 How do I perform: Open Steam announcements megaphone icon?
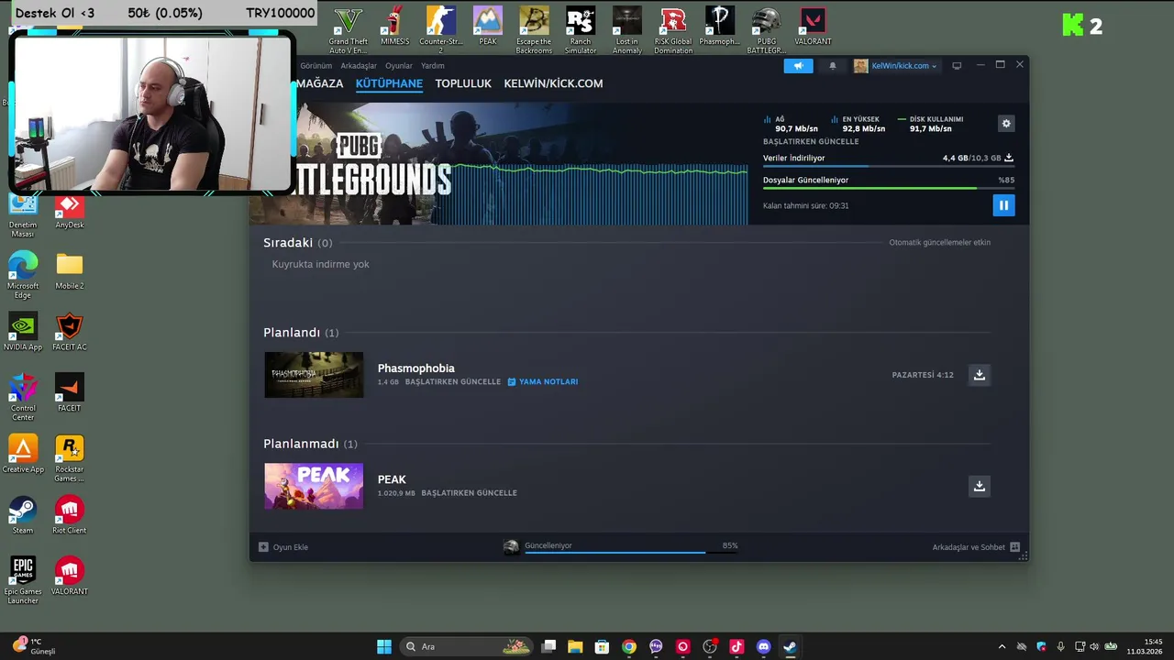click(x=798, y=66)
